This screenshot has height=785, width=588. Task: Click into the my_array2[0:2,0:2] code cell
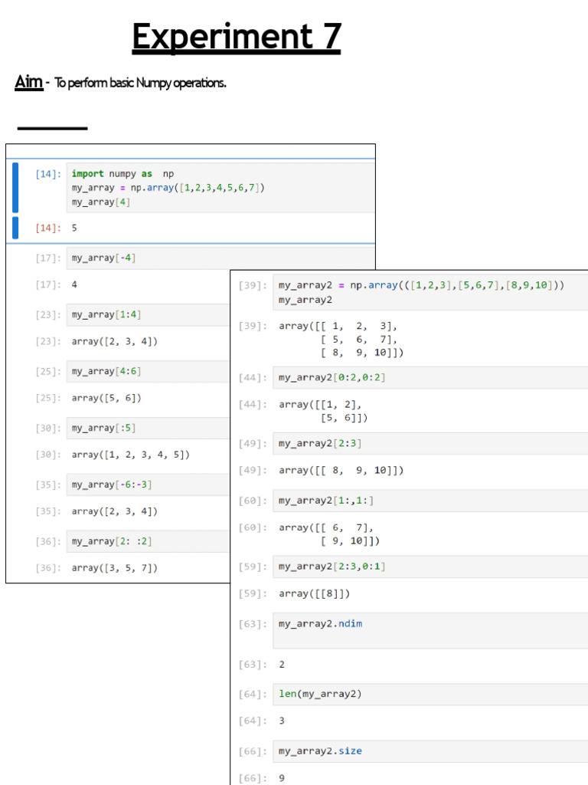click(430, 377)
